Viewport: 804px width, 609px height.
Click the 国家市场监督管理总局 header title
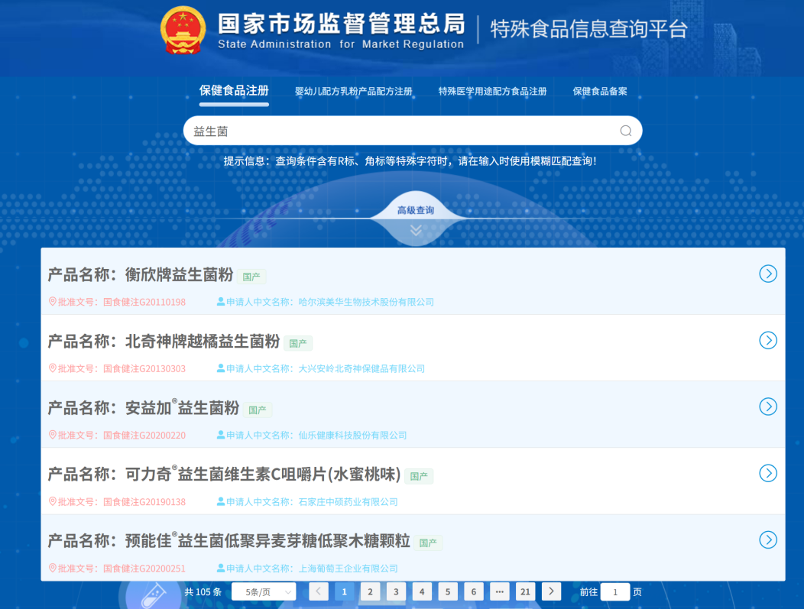click(342, 24)
